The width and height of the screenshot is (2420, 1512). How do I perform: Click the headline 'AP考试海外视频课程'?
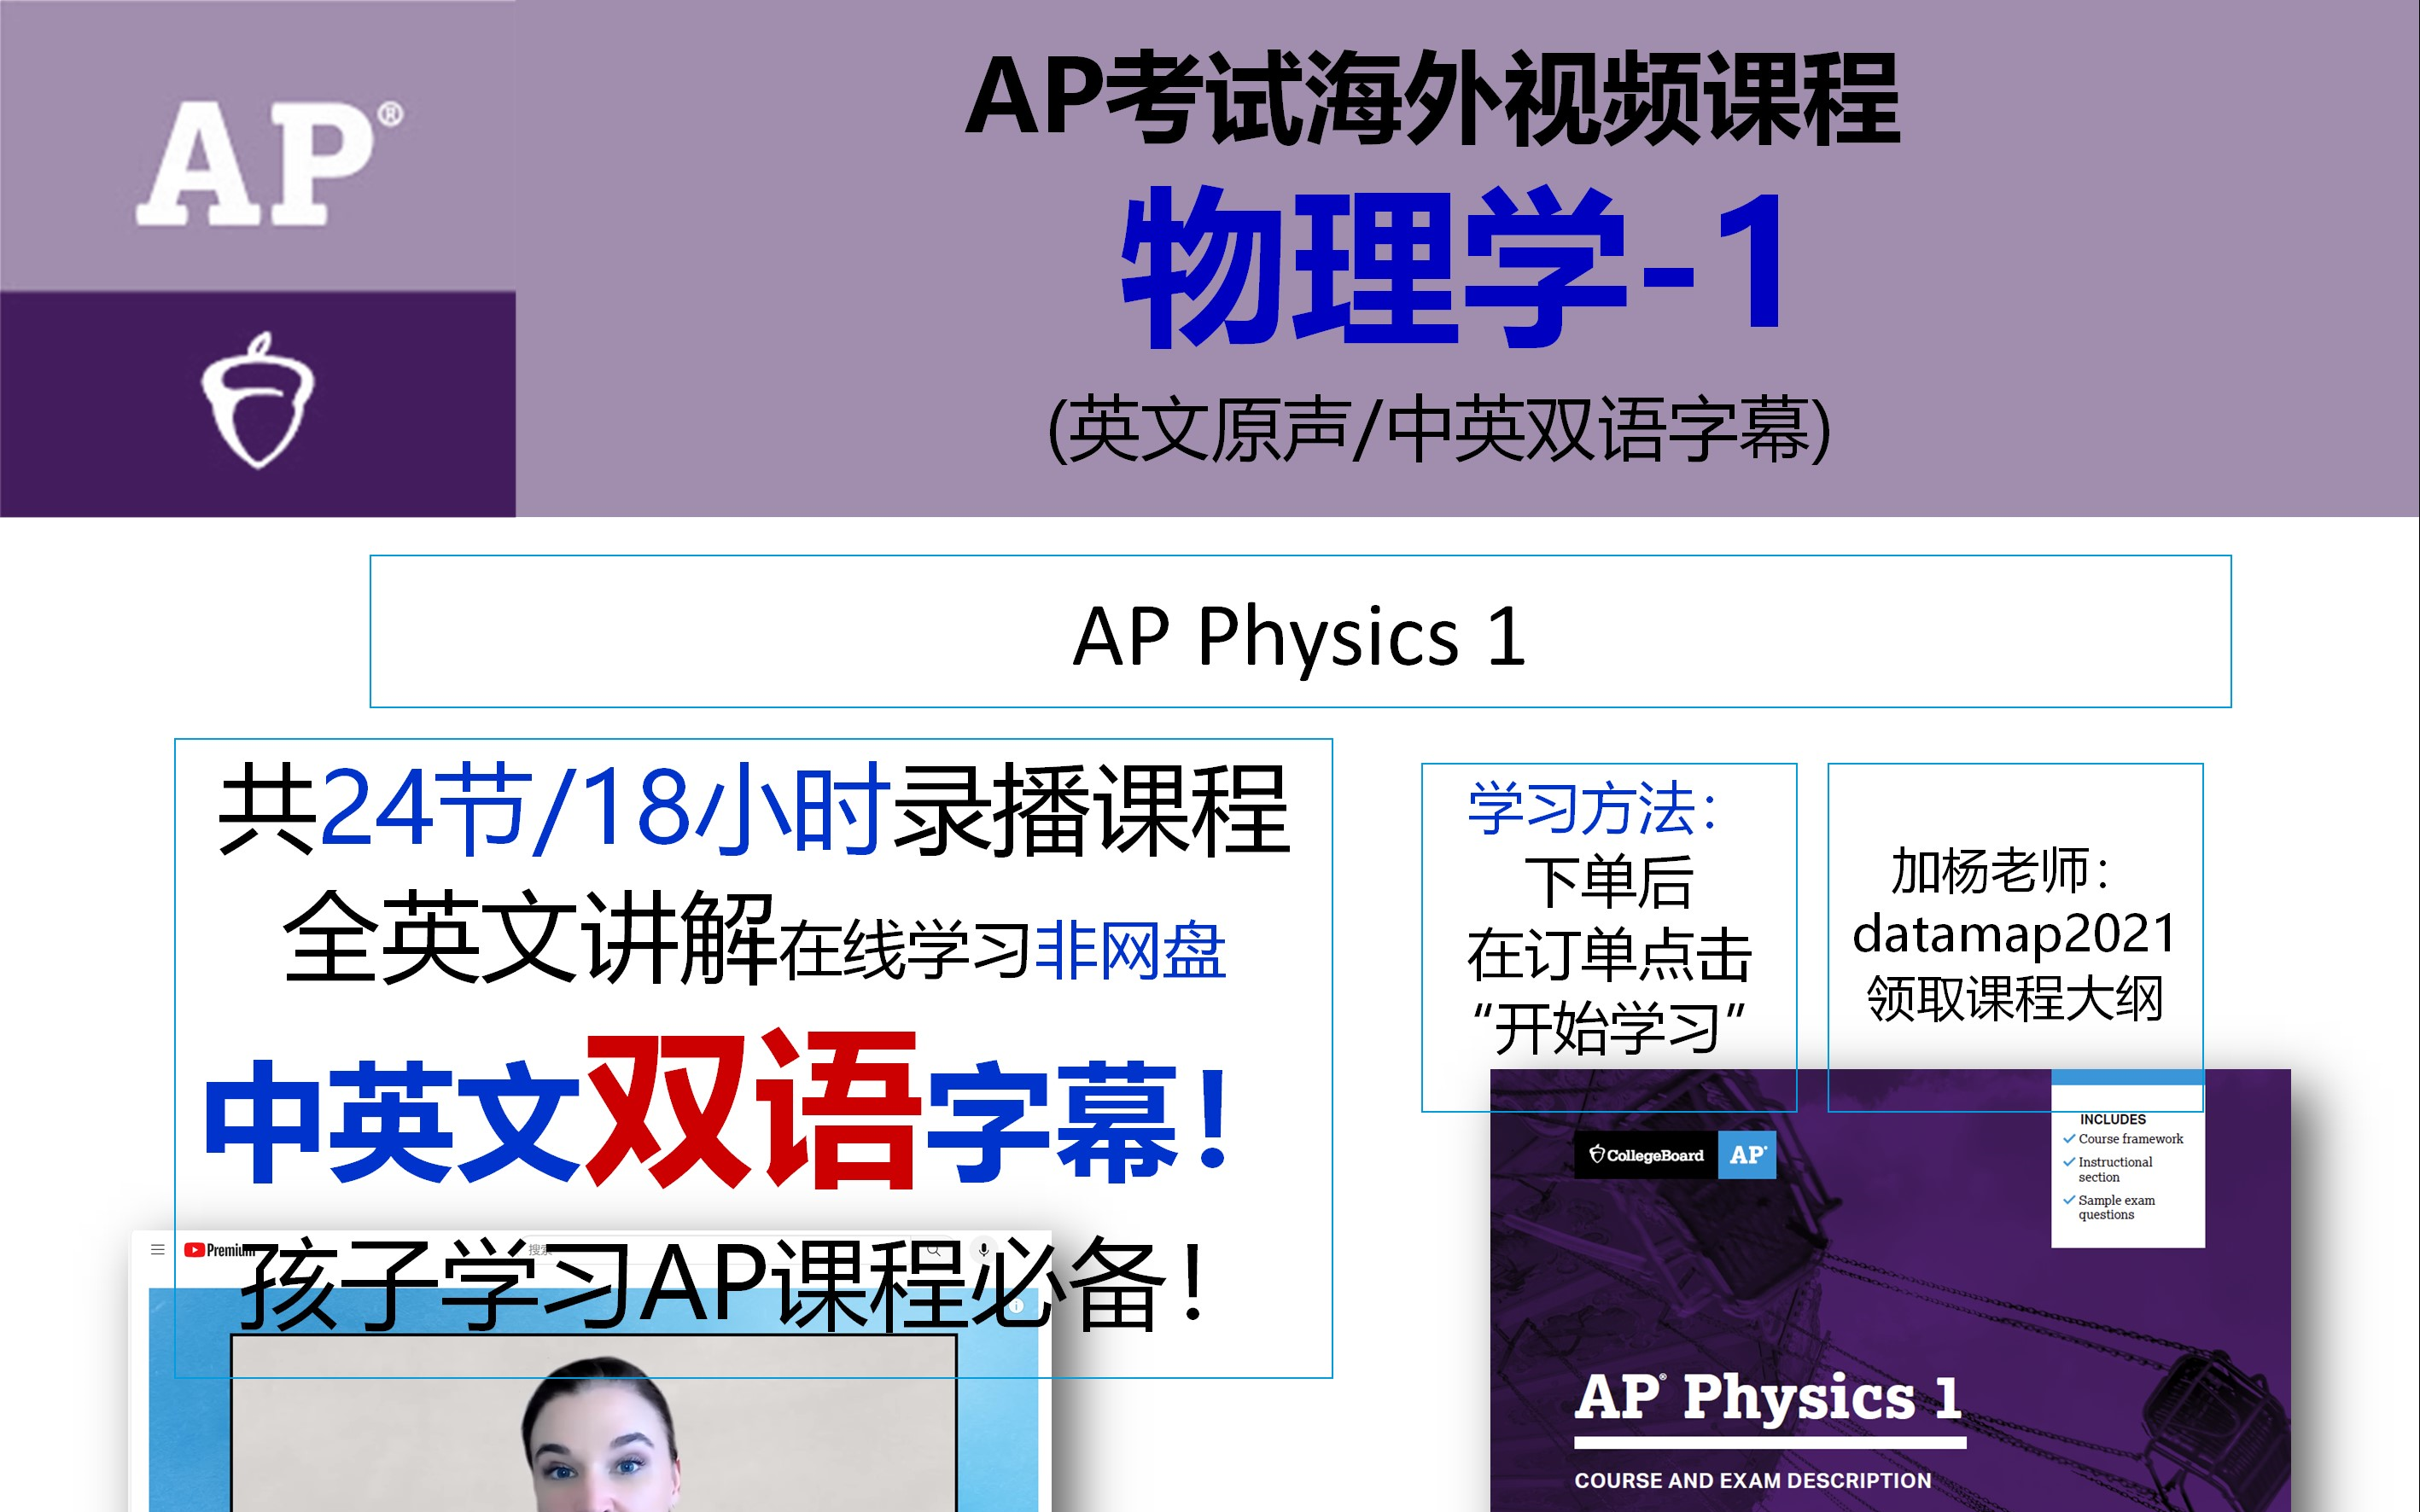(x=1432, y=98)
